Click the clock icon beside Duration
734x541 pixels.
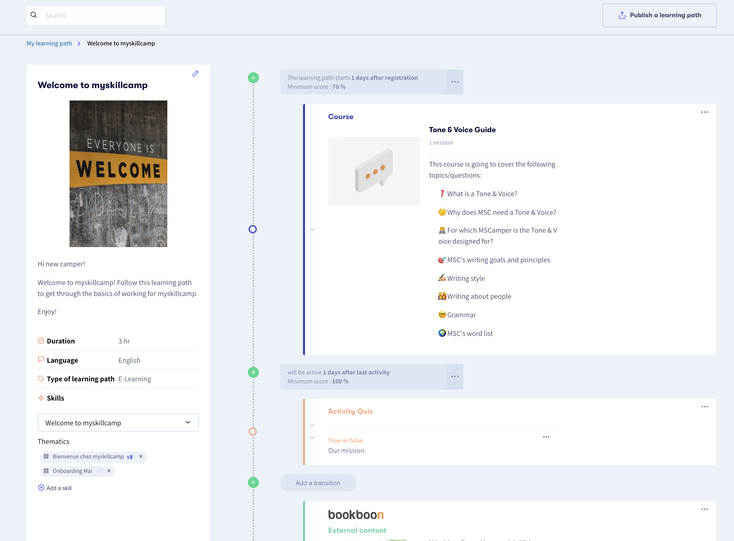click(x=41, y=340)
